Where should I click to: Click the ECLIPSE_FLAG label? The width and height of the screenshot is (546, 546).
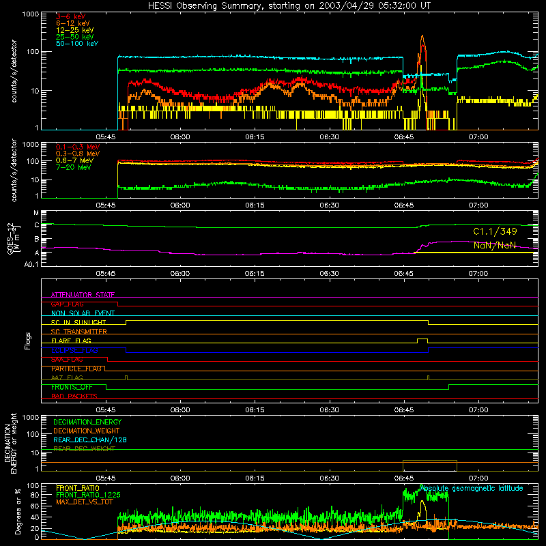[74, 350]
